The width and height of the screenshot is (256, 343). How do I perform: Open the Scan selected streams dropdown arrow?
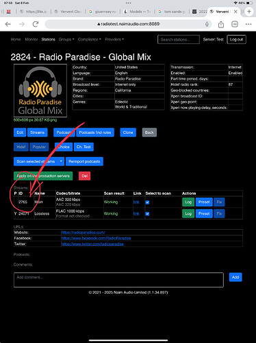coord(61,161)
